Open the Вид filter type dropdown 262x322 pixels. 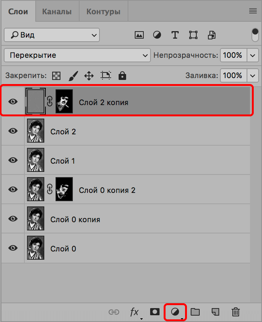coord(52,35)
